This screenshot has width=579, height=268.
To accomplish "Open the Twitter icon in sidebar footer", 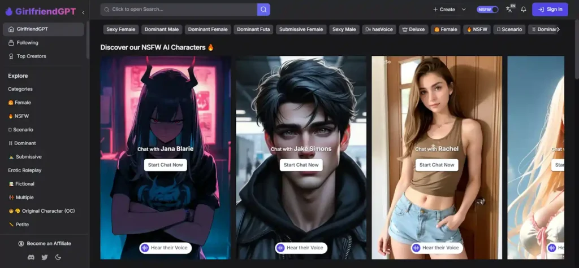I will pos(45,257).
